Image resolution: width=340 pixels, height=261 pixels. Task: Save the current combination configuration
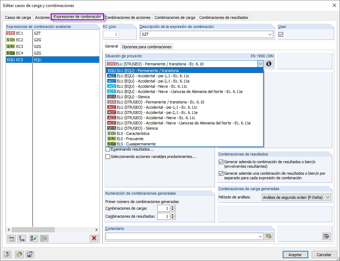coord(30,254)
